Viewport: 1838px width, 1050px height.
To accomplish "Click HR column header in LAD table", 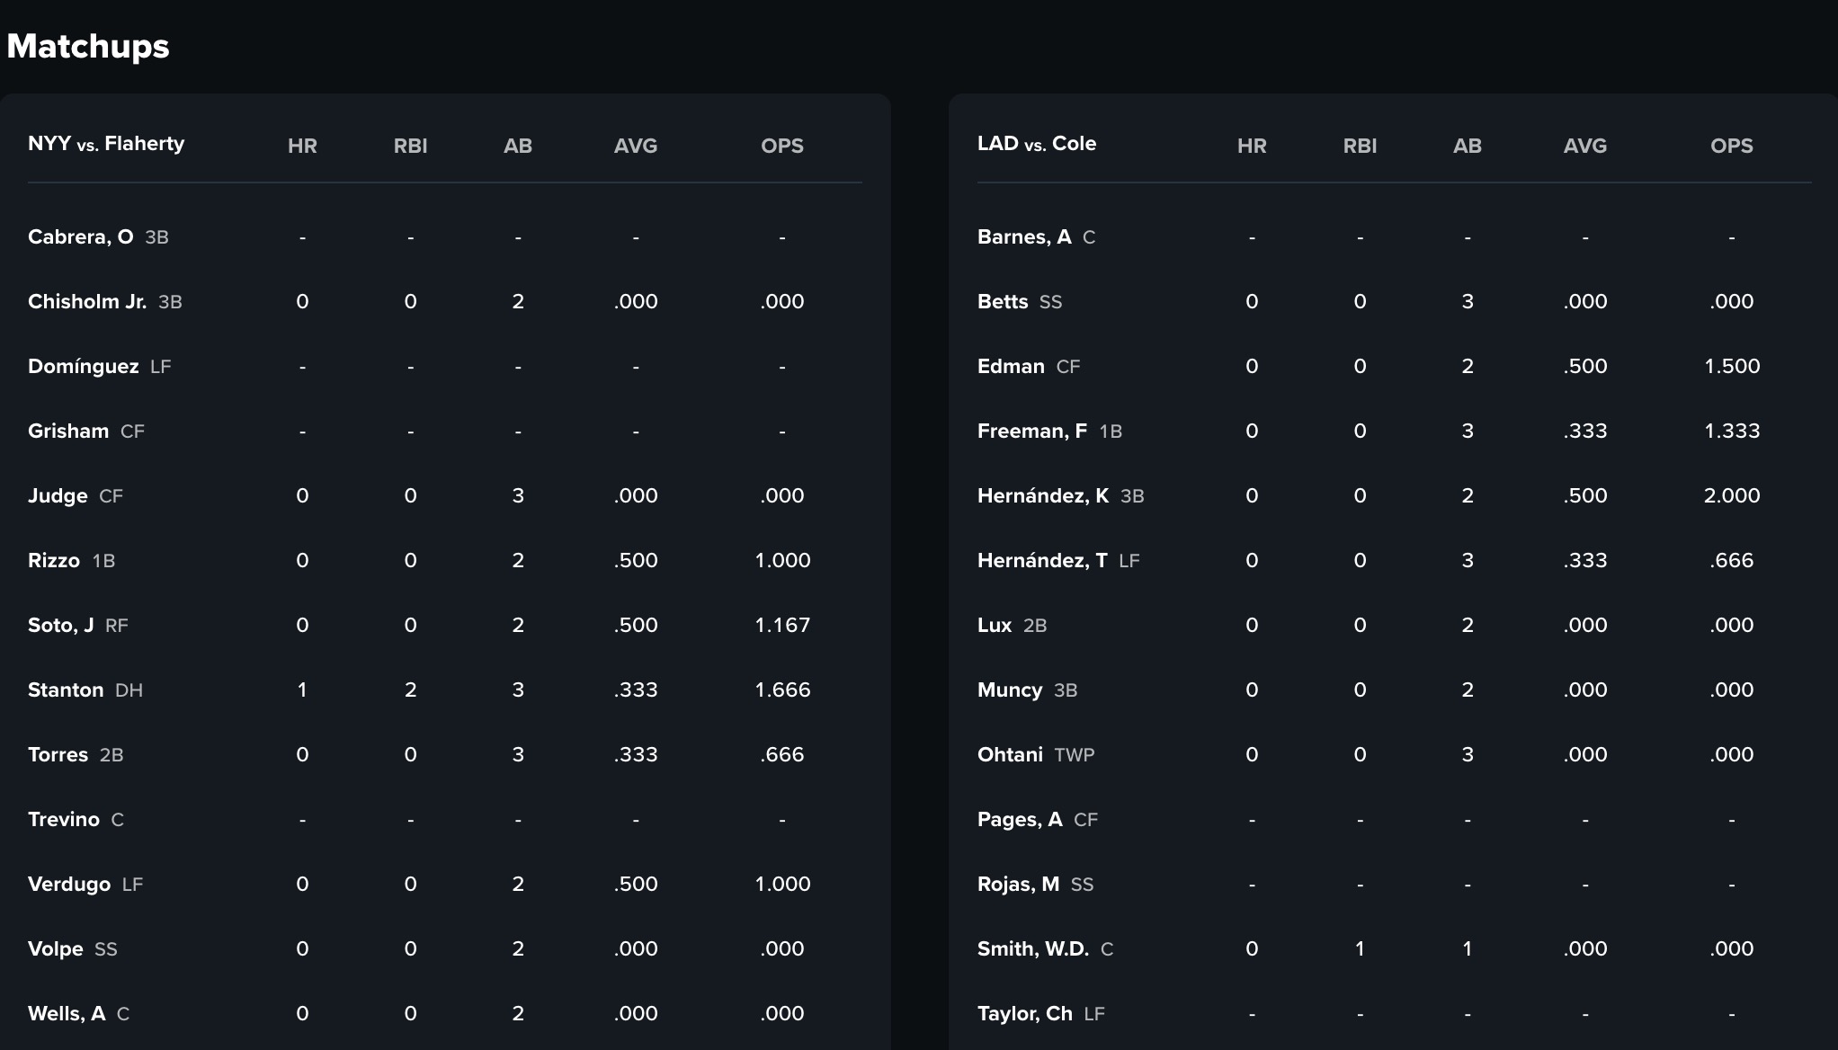I will pos(1252,146).
